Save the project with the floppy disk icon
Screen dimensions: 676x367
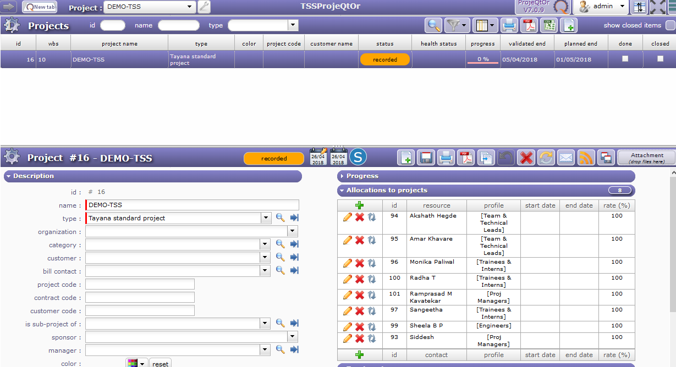[x=425, y=158]
